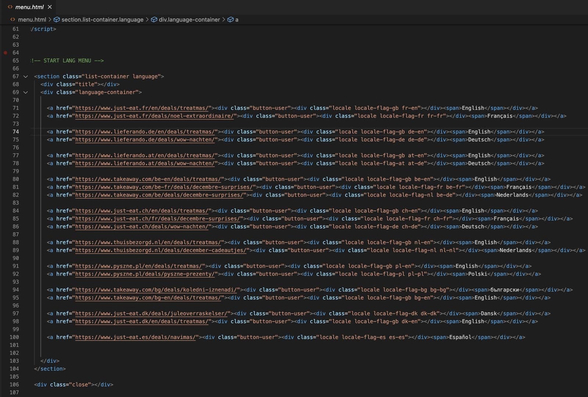
Task: Click the div class="close" line
Action: pos(74,385)
